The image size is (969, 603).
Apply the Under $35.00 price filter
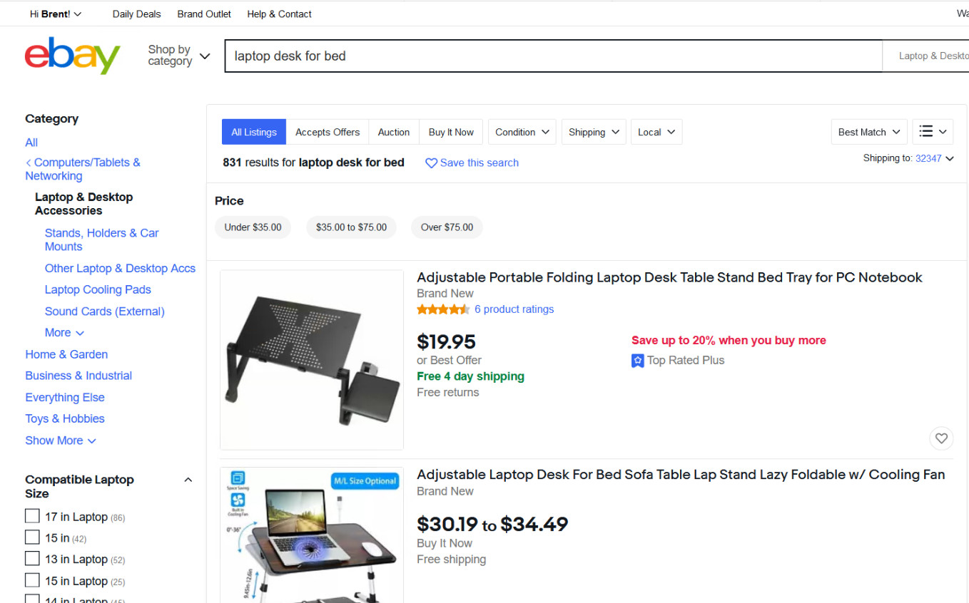coord(253,227)
